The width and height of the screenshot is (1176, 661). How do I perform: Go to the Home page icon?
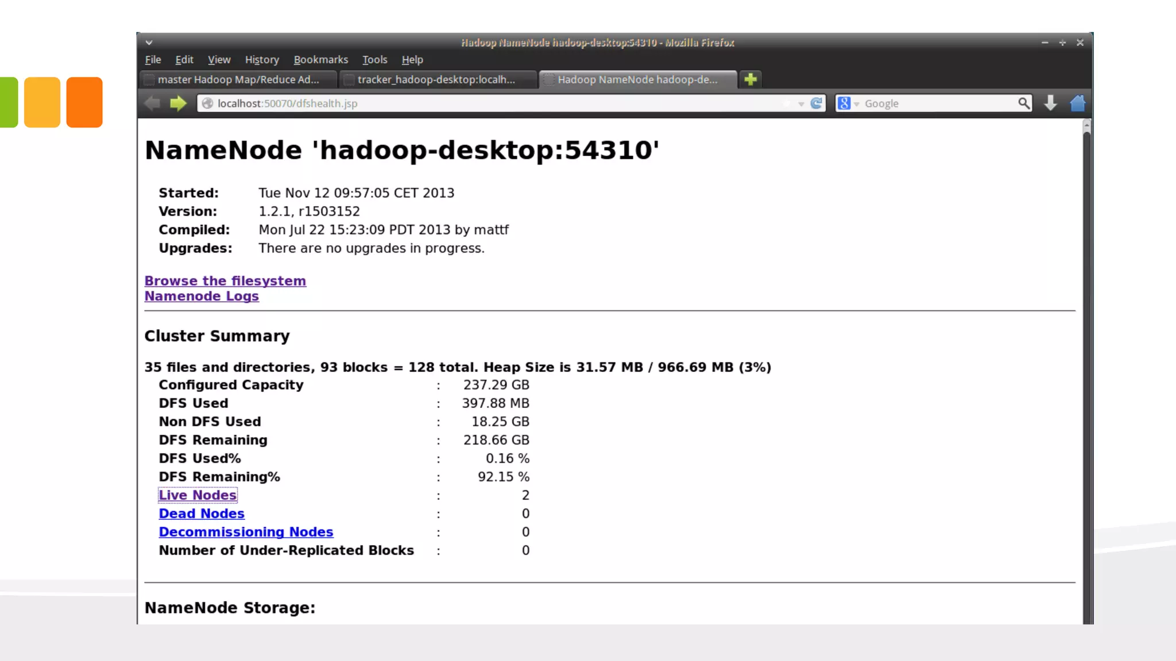[x=1078, y=103]
